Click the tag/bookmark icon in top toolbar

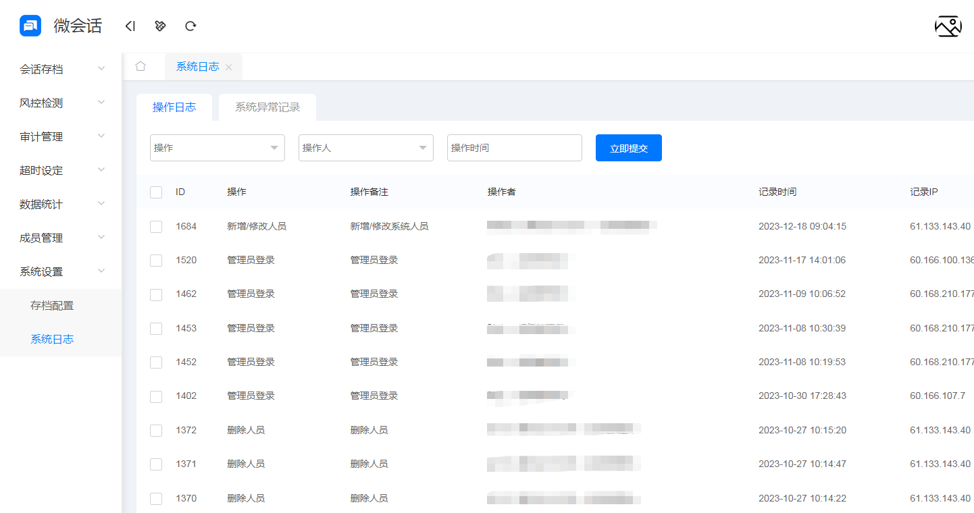click(x=160, y=26)
